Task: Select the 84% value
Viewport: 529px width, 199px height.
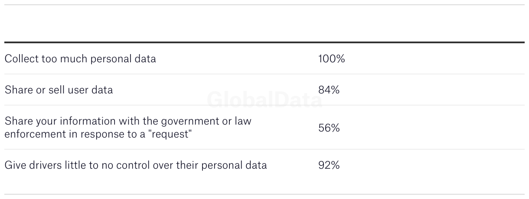Action: pyautogui.click(x=329, y=90)
